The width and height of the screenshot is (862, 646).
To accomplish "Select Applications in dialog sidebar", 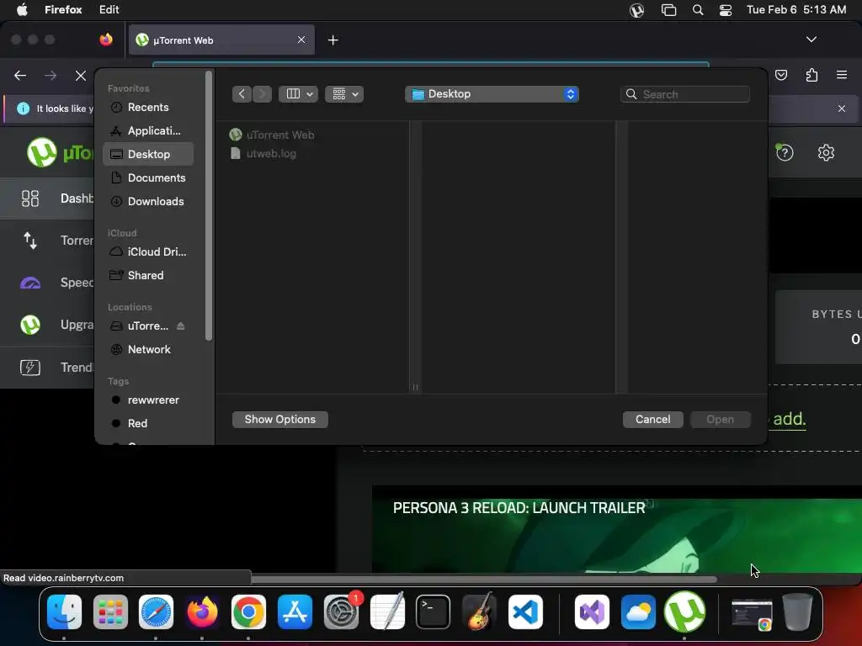I will click(147, 130).
